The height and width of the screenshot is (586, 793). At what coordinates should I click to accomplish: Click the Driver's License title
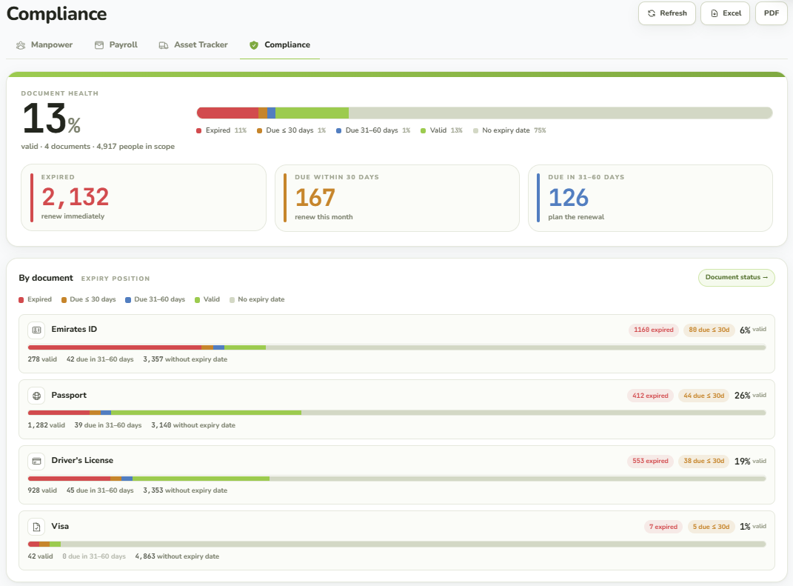point(82,461)
